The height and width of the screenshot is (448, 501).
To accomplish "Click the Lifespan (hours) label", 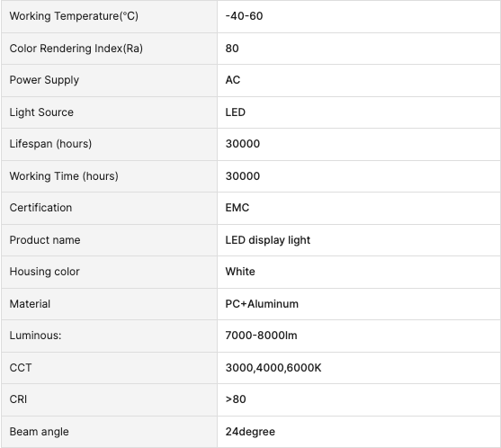I will [x=50, y=144].
